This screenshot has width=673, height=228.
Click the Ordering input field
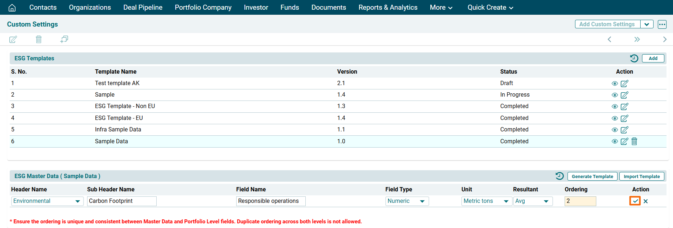tap(580, 201)
